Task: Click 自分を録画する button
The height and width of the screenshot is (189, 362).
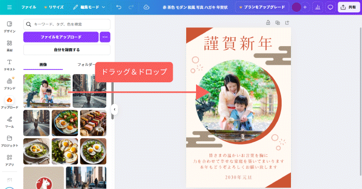Action: [x=67, y=50]
